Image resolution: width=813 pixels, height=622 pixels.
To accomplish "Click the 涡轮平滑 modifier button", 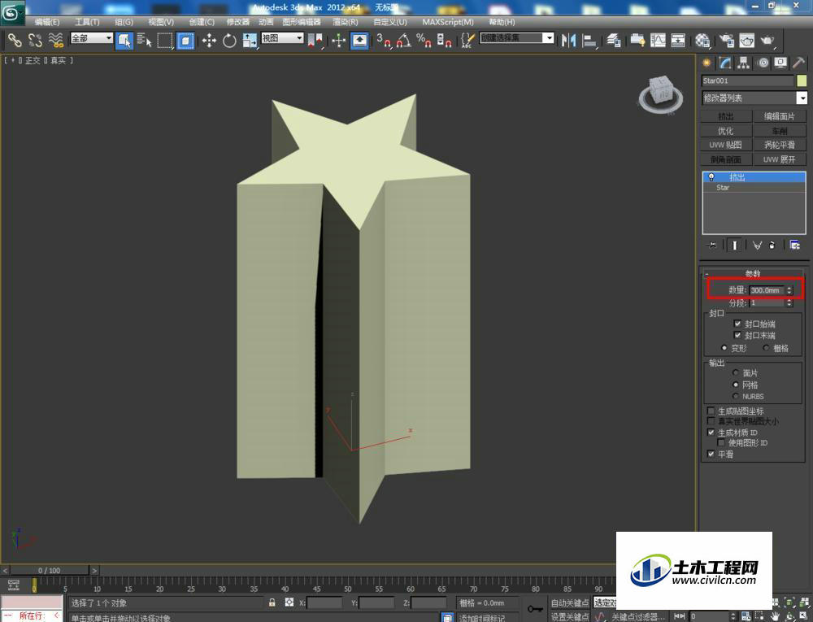I will (x=780, y=145).
